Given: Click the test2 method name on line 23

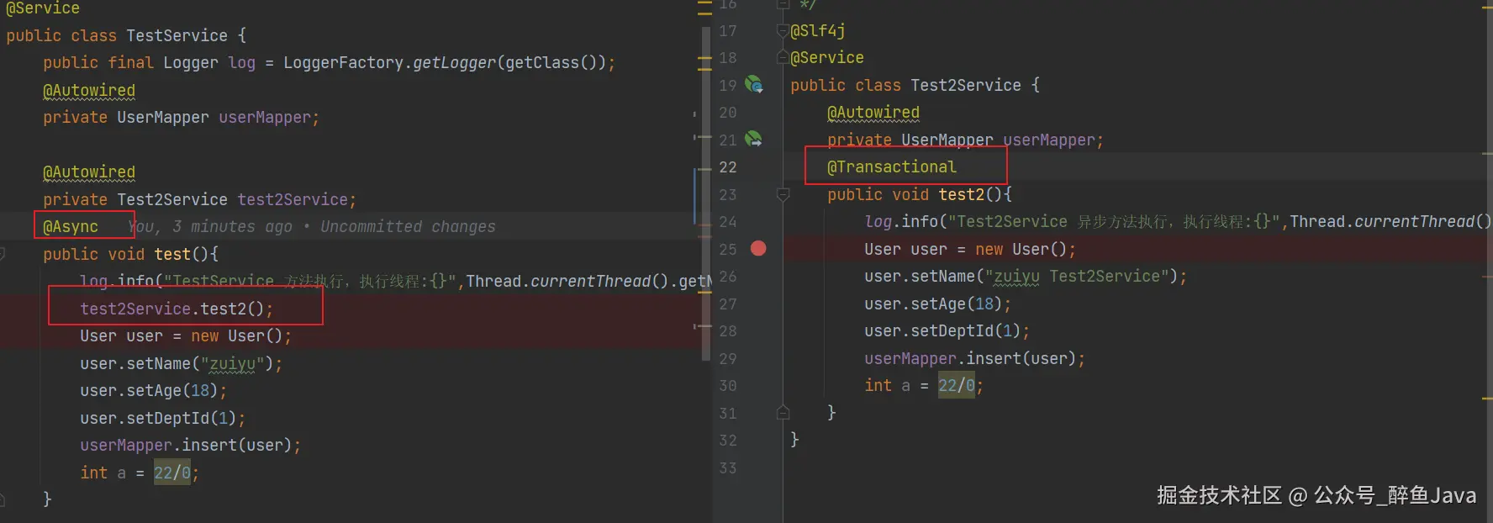Looking at the screenshot, I should pos(961,194).
